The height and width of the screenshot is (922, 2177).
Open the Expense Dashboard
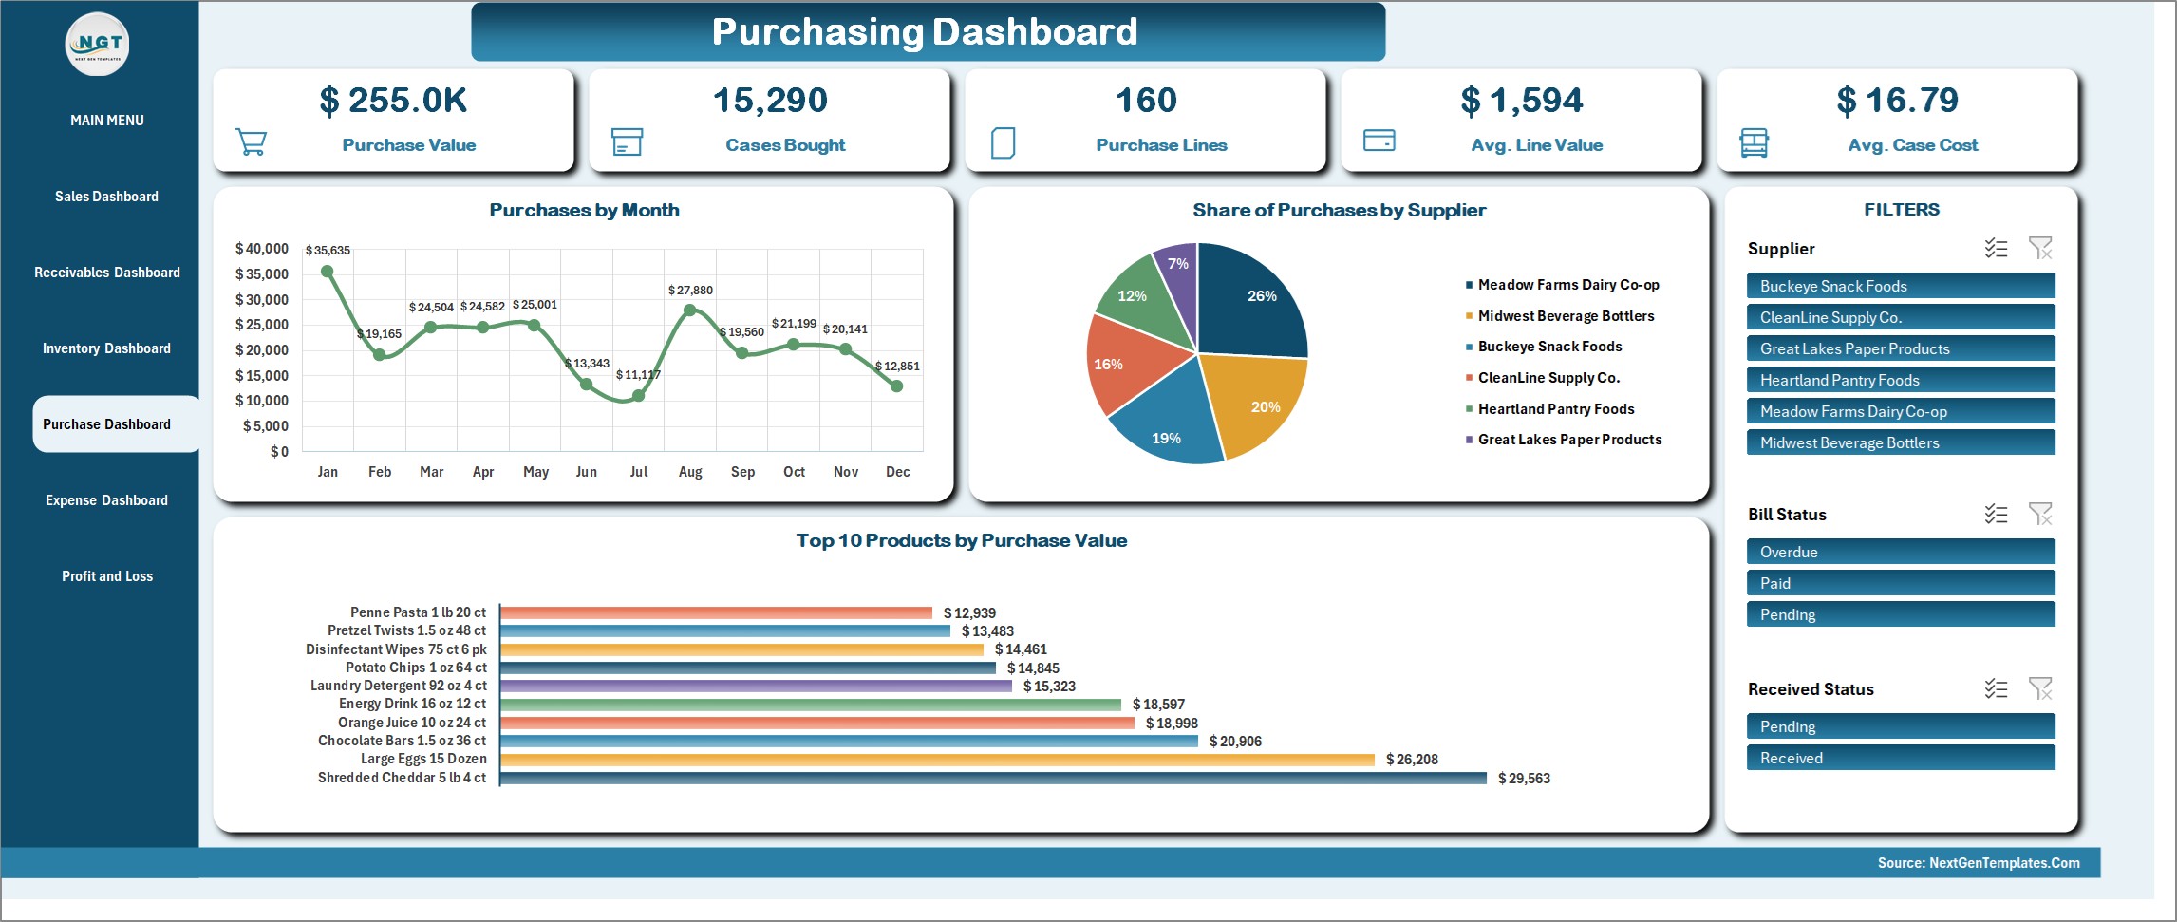pyautogui.click(x=106, y=500)
